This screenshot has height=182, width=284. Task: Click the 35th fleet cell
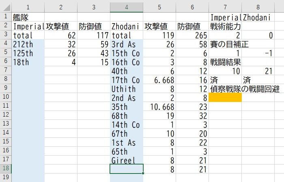pyautogui.click(x=127, y=106)
